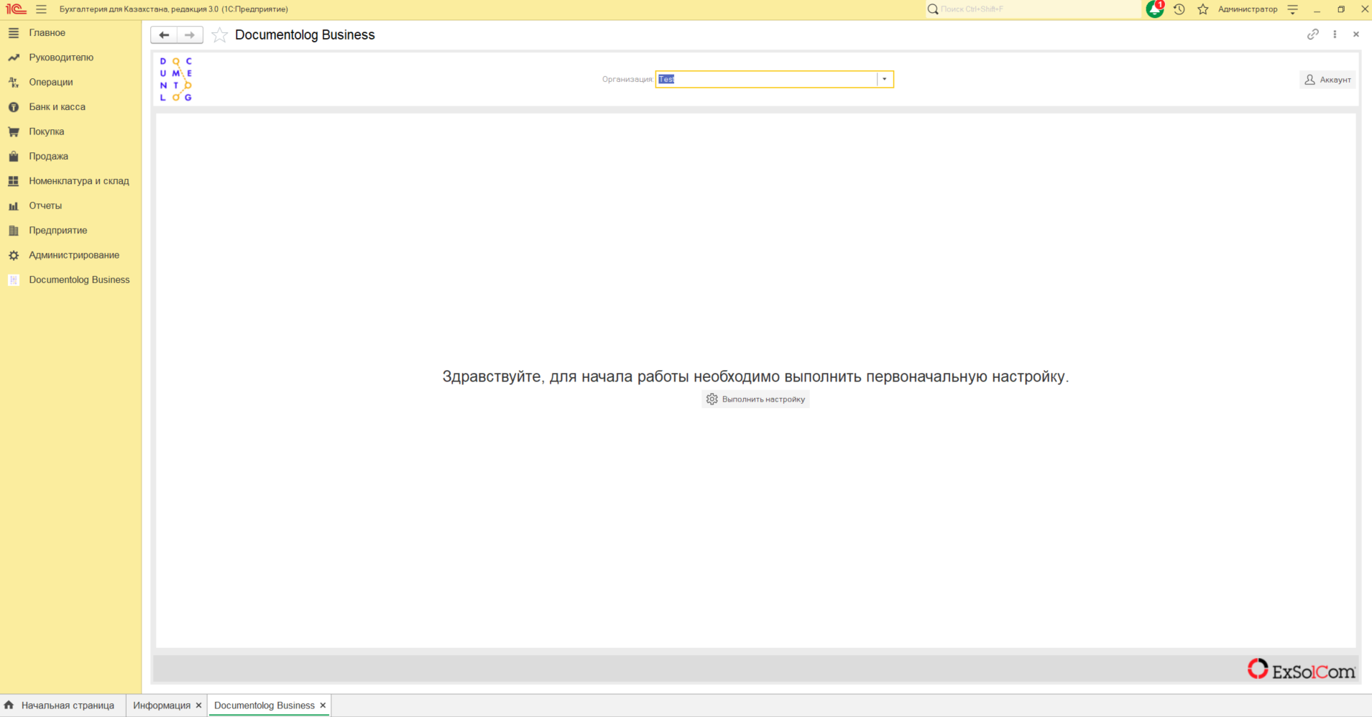This screenshot has height=717, width=1372.
Task: Click the Администрирование gear icon
Action: click(x=14, y=255)
